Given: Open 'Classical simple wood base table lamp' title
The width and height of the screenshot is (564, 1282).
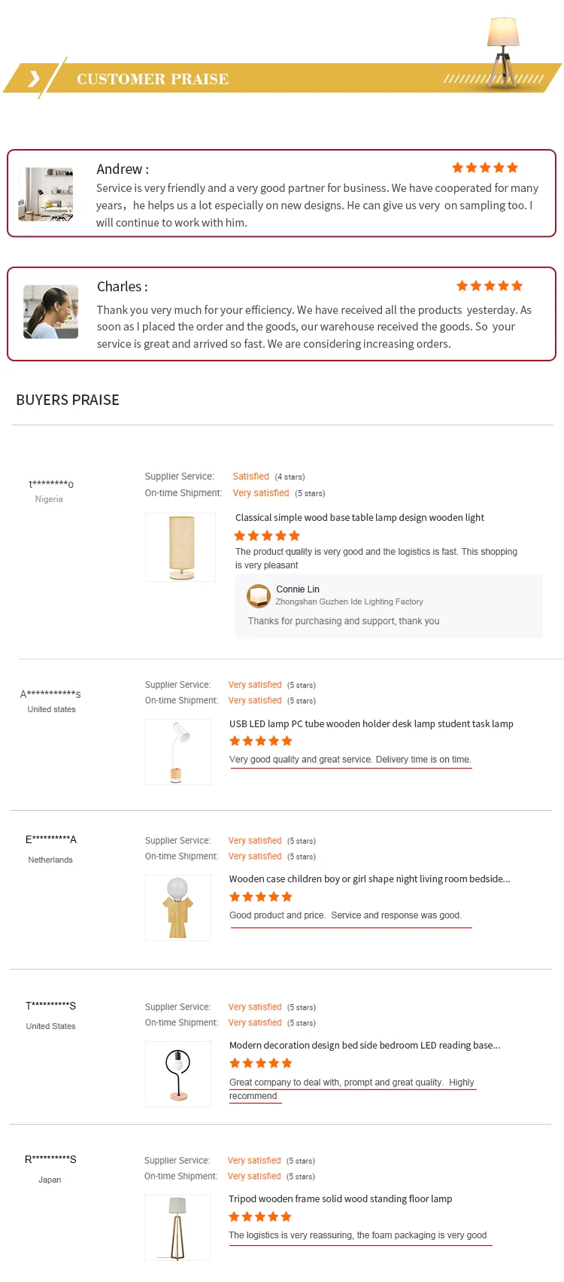Looking at the screenshot, I should (x=359, y=518).
